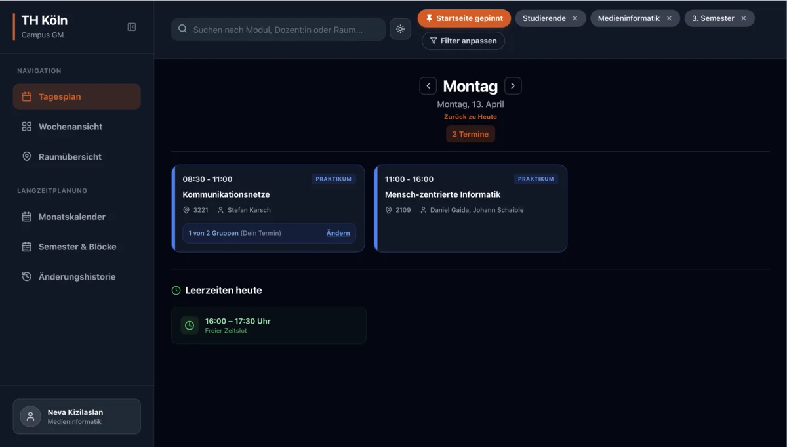Click the Neva Kizilaslan profile avatar
Image resolution: width=787 pixels, height=447 pixels.
[x=30, y=417]
